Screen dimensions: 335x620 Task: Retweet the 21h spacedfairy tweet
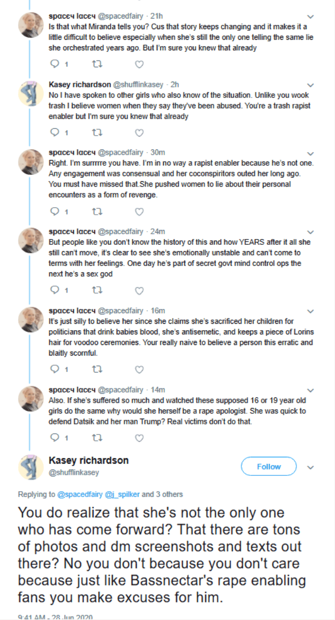pos(96,64)
